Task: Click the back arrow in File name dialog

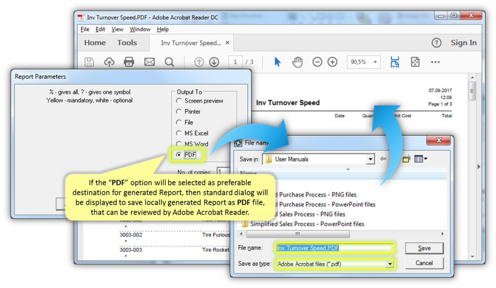Action: pyautogui.click(x=383, y=159)
